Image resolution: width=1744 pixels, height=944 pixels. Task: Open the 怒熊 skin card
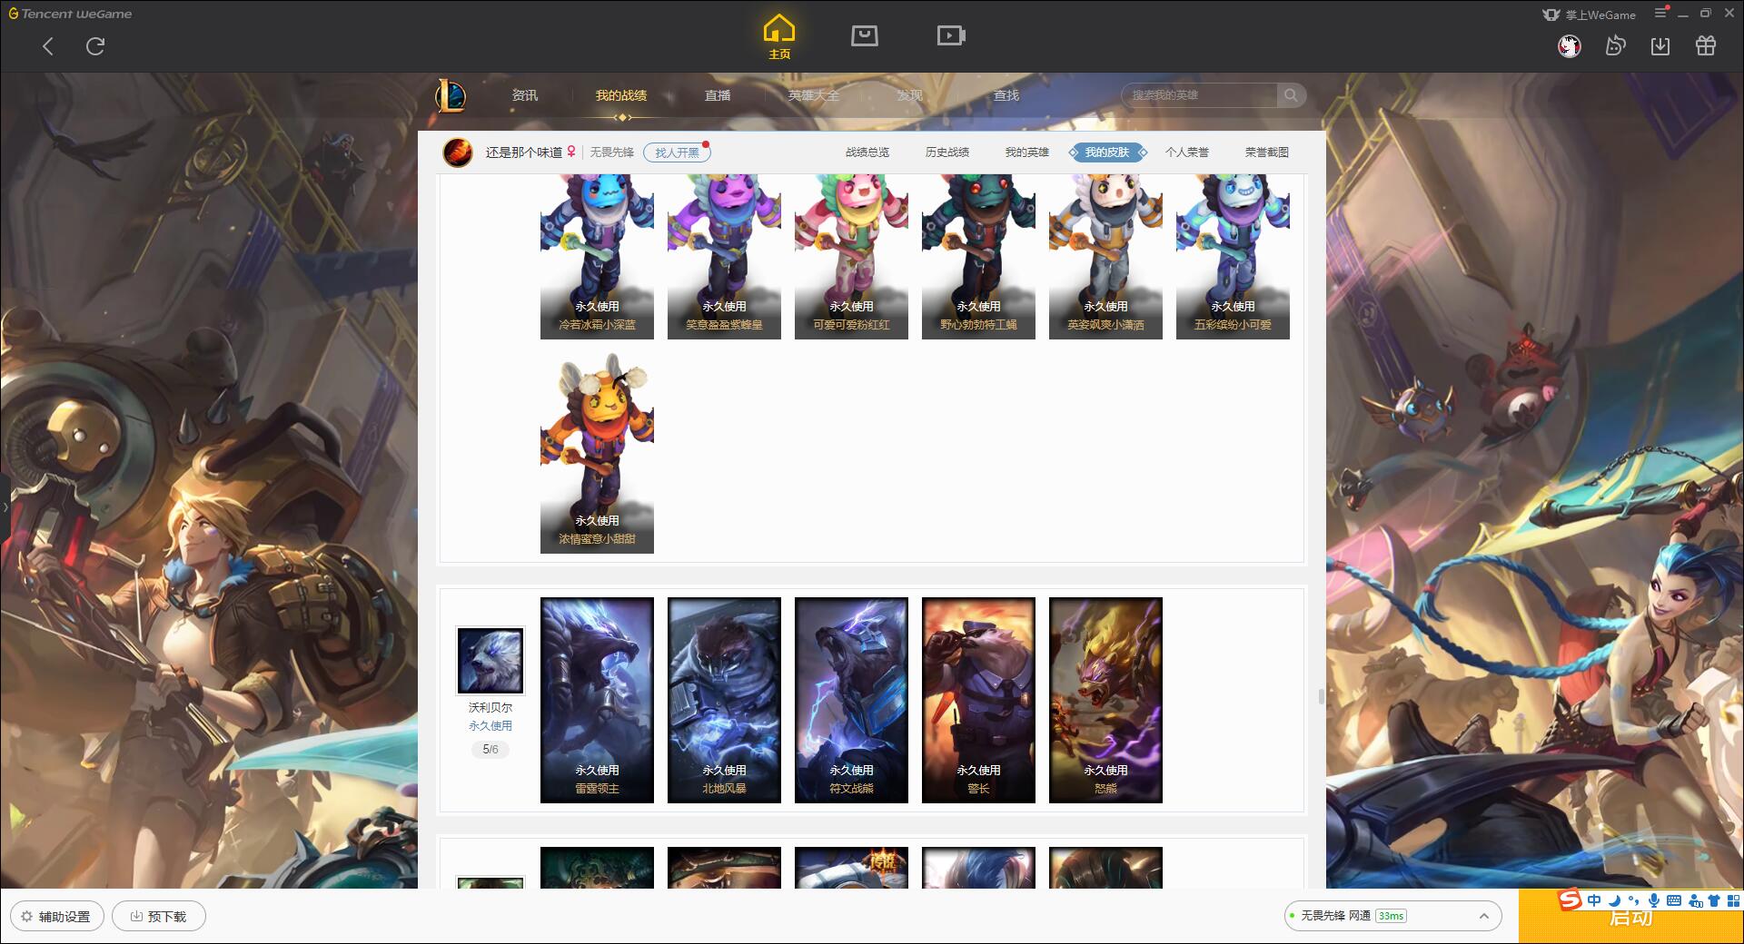pos(1105,700)
